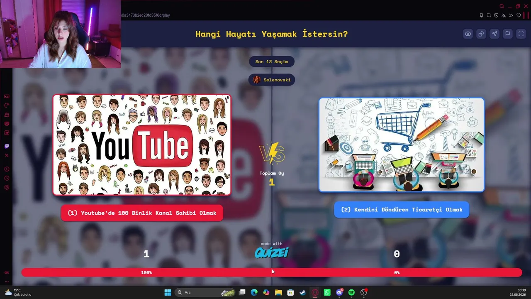Click the Quizei logo link
Screen dimensions: 531x299
click(272, 252)
